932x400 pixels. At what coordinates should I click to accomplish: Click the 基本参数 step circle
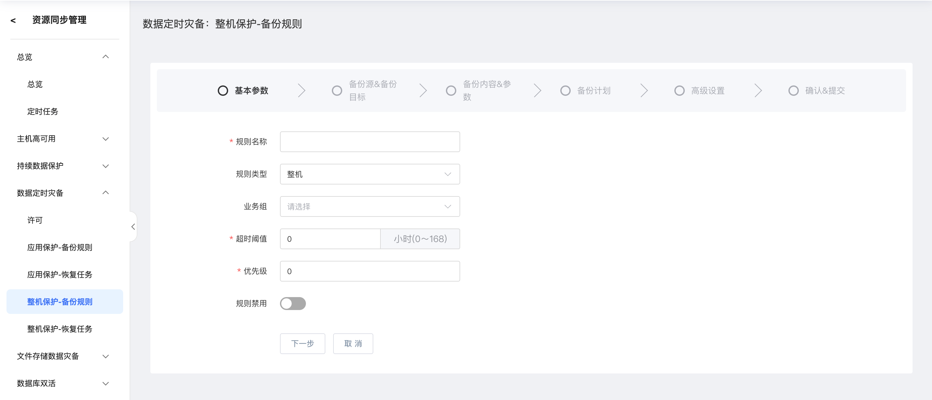pyautogui.click(x=223, y=90)
